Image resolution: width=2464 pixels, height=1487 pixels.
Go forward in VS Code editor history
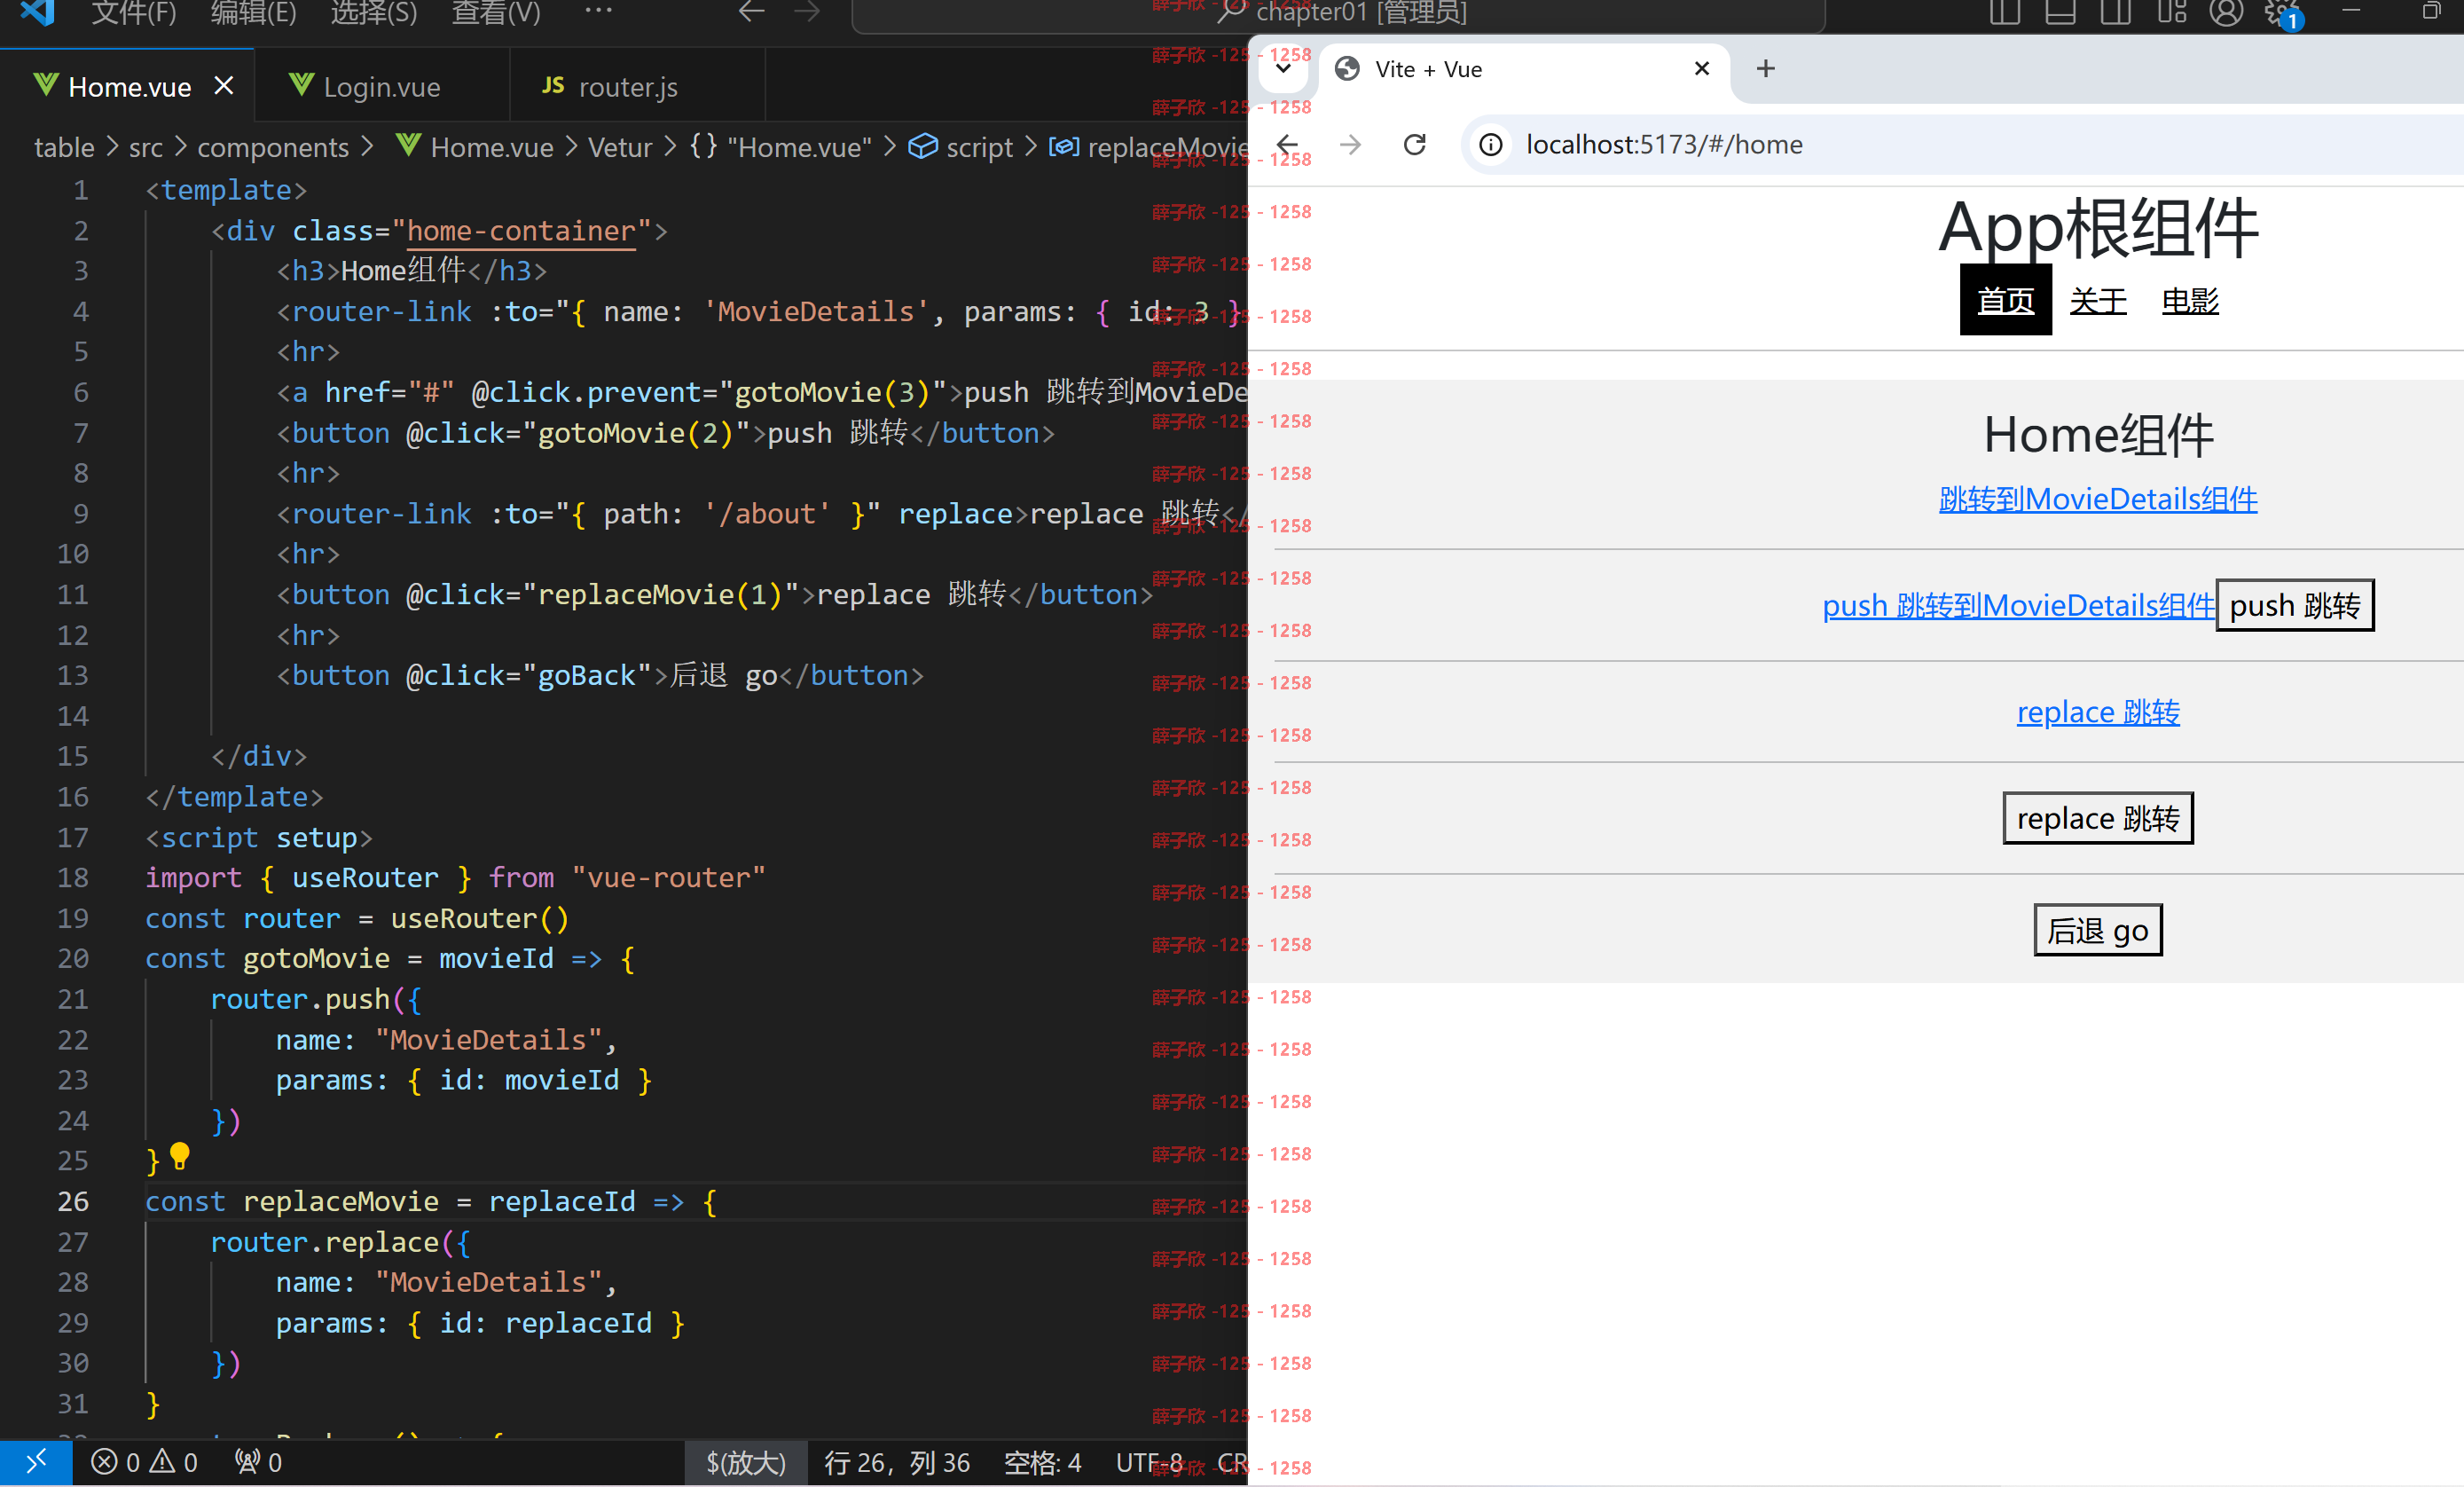pos(807,12)
